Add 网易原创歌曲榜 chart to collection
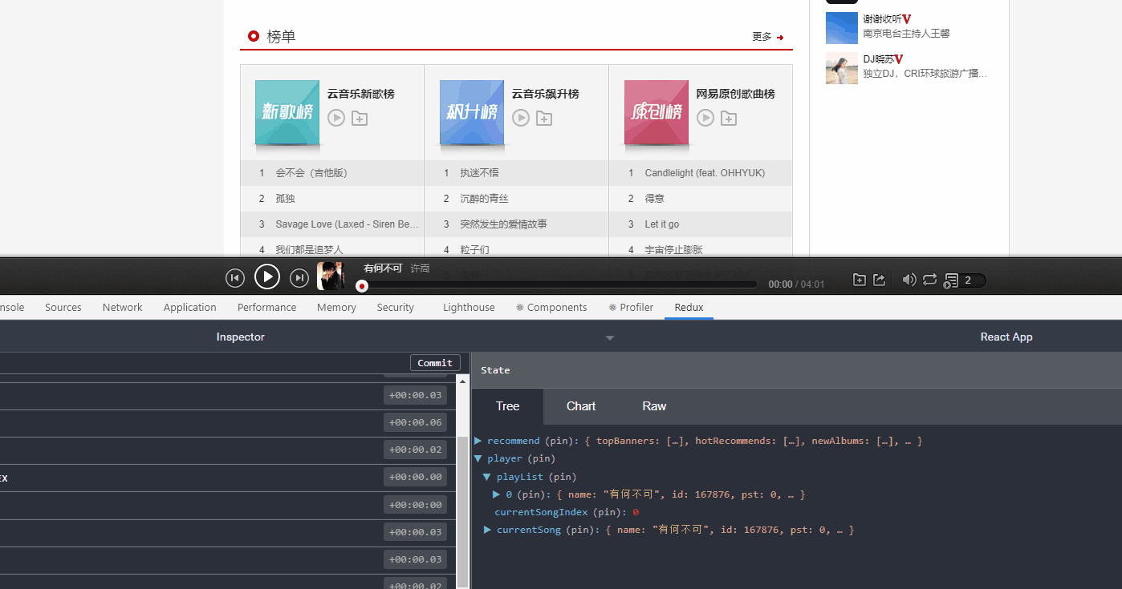This screenshot has height=589, width=1122. pyautogui.click(x=729, y=119)
